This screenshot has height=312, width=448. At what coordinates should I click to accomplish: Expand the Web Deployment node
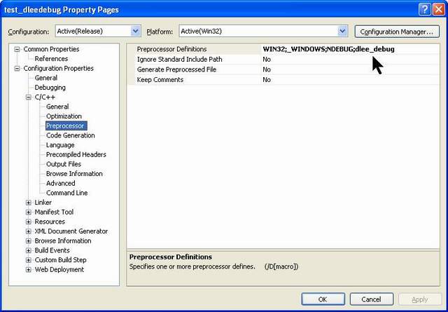pyautogui.click(x=28, y=270)
